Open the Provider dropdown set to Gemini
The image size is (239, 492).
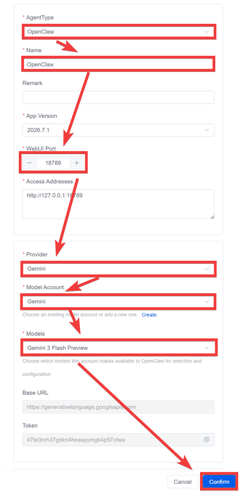point(118,269)
